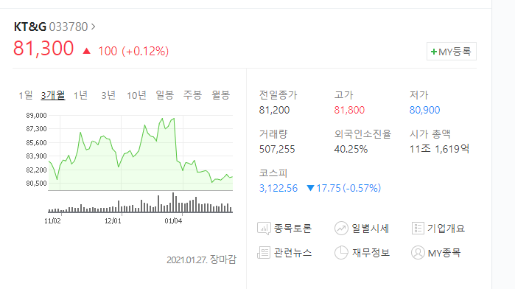Select the 3개월 chart period

(53, 95)
